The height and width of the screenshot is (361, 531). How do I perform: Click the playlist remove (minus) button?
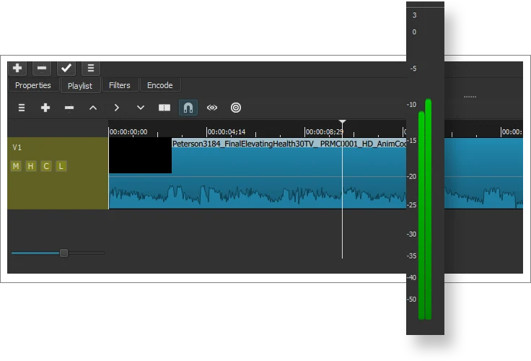pos(42,68)
